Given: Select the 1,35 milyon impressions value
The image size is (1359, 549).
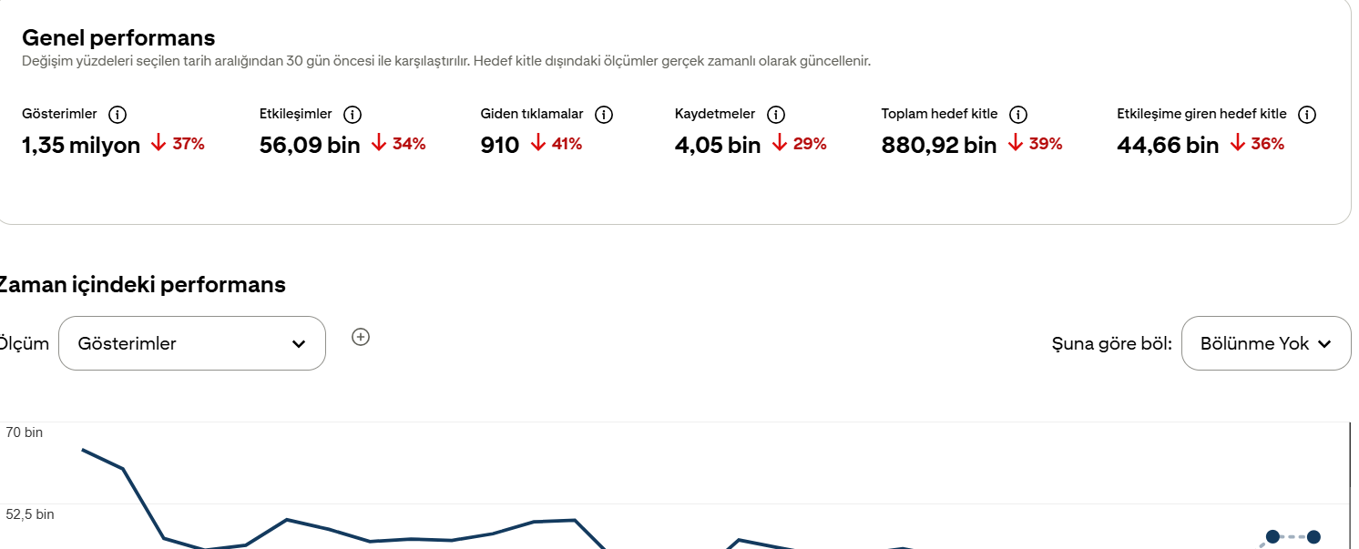Looking at the screenshot, I should 81,145.
